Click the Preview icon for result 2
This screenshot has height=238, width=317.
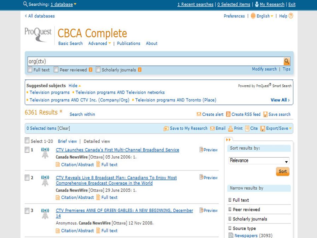point(201,177)
